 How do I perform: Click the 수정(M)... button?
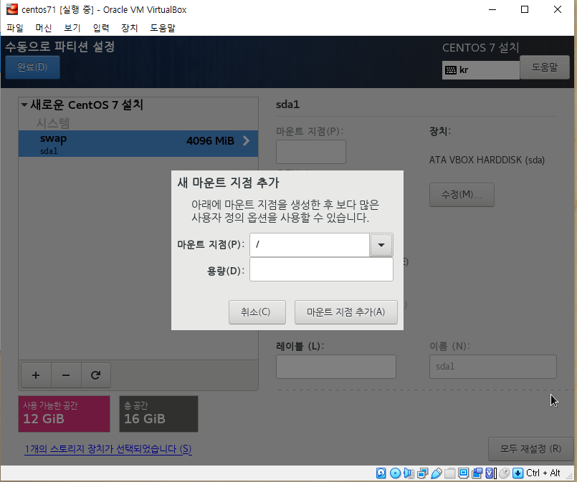click(462, 195)
